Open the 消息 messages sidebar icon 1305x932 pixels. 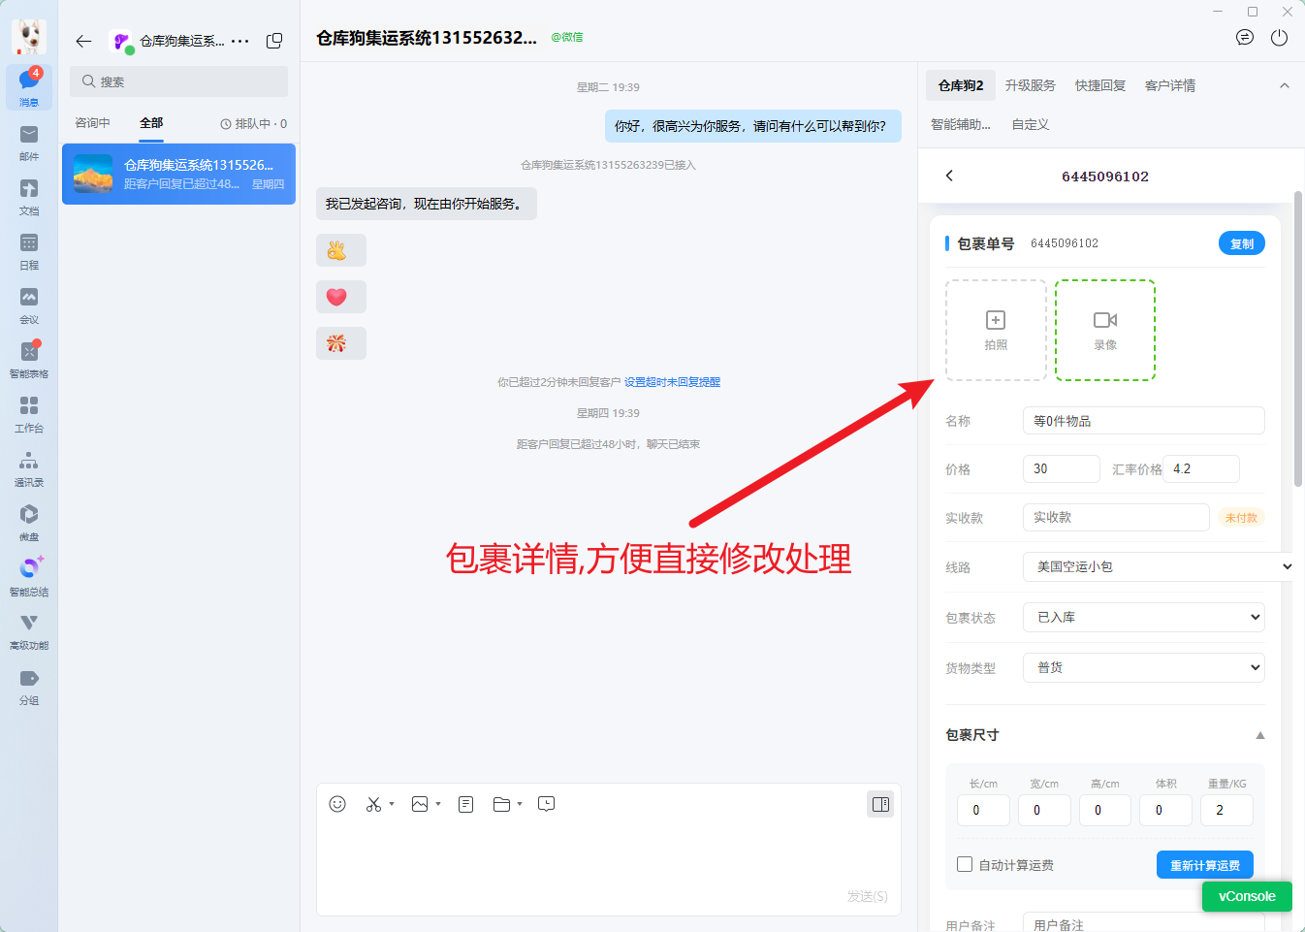(29, 87)
